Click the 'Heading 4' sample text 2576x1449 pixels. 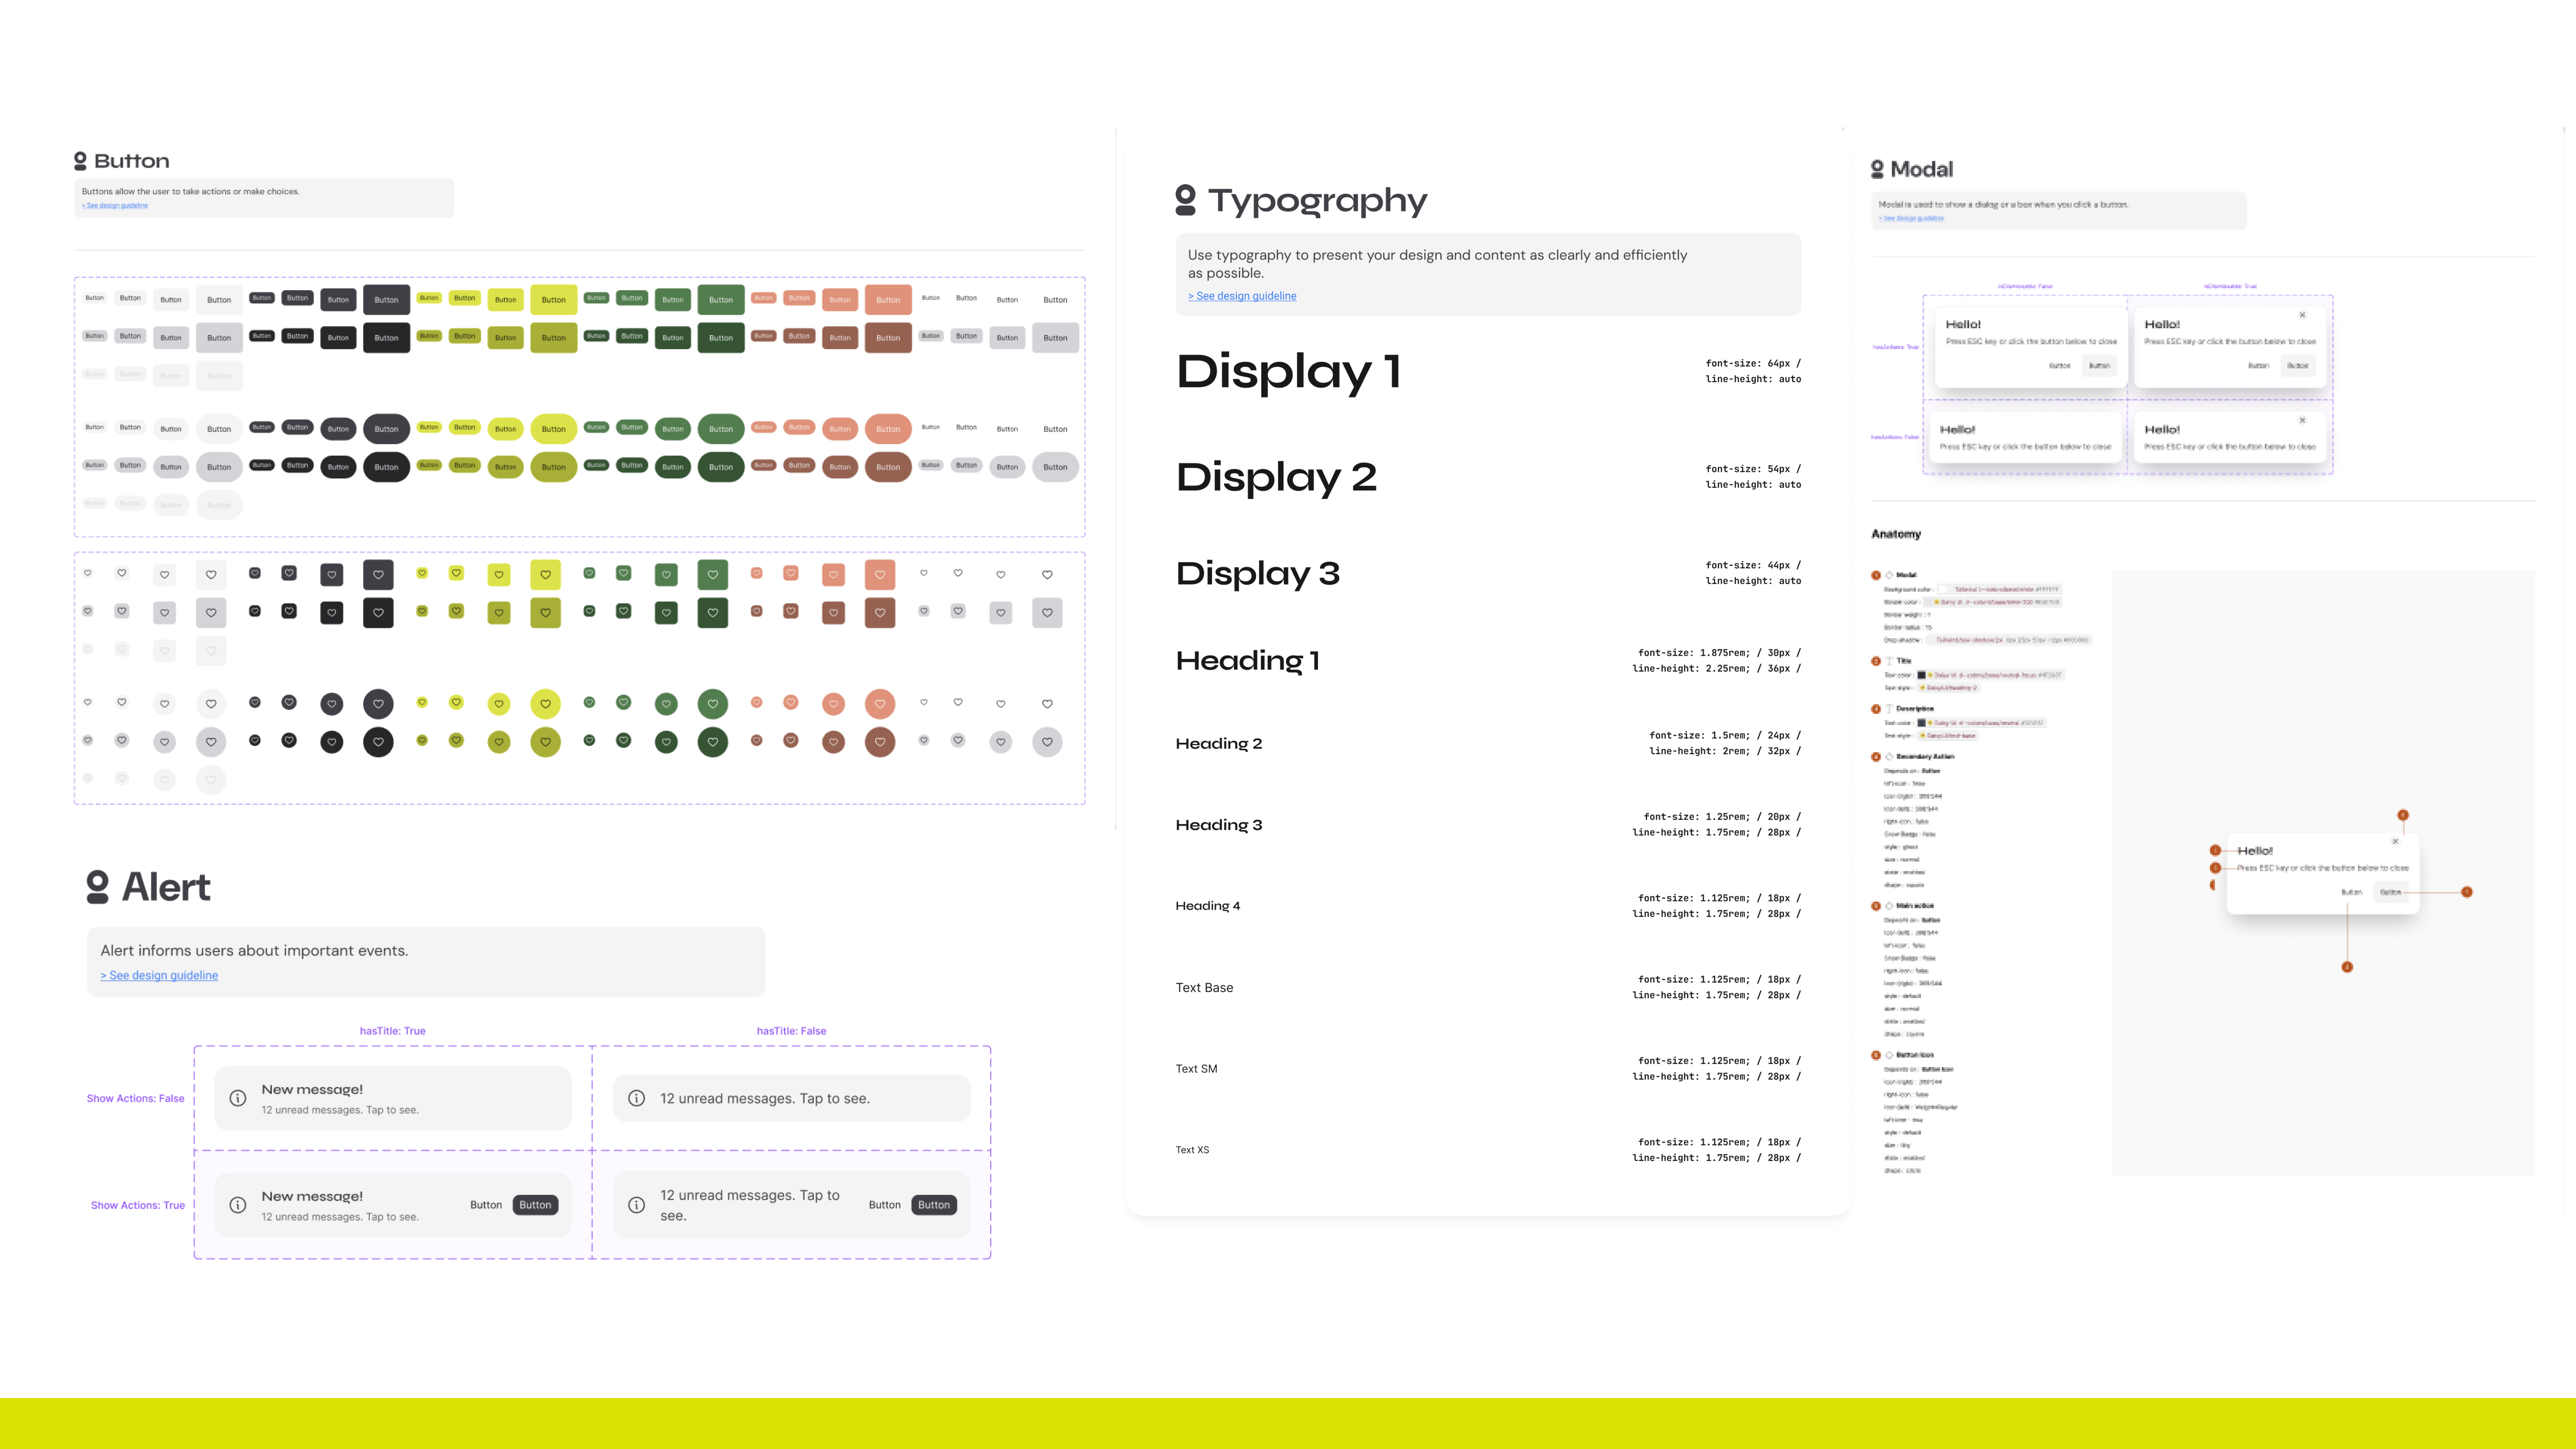1208,906
